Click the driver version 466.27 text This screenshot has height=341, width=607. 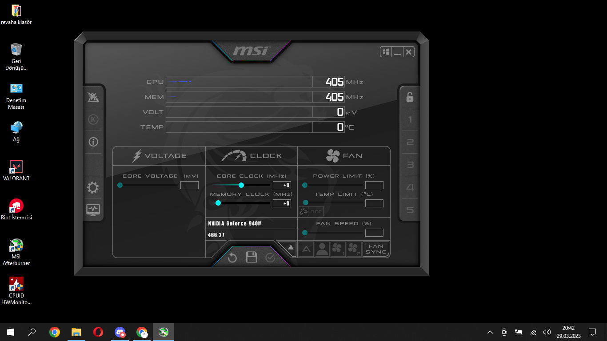tap(216, 235)
